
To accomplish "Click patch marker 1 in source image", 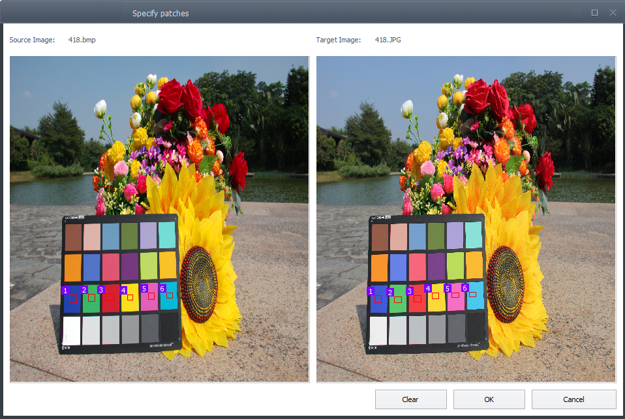I will pyautogui.click(x=72, y=298).
